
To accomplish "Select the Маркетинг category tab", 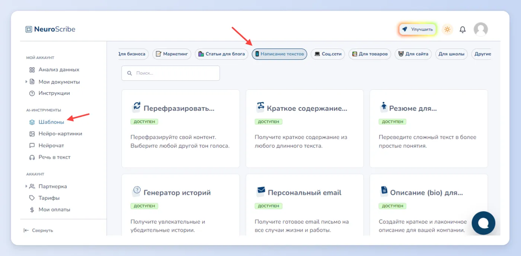I will (172, 54).
